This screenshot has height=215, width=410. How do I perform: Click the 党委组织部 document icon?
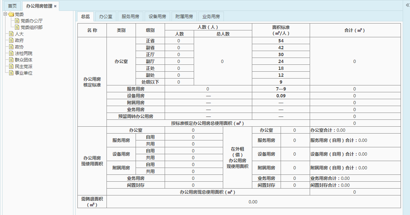(x=17, y=27)
